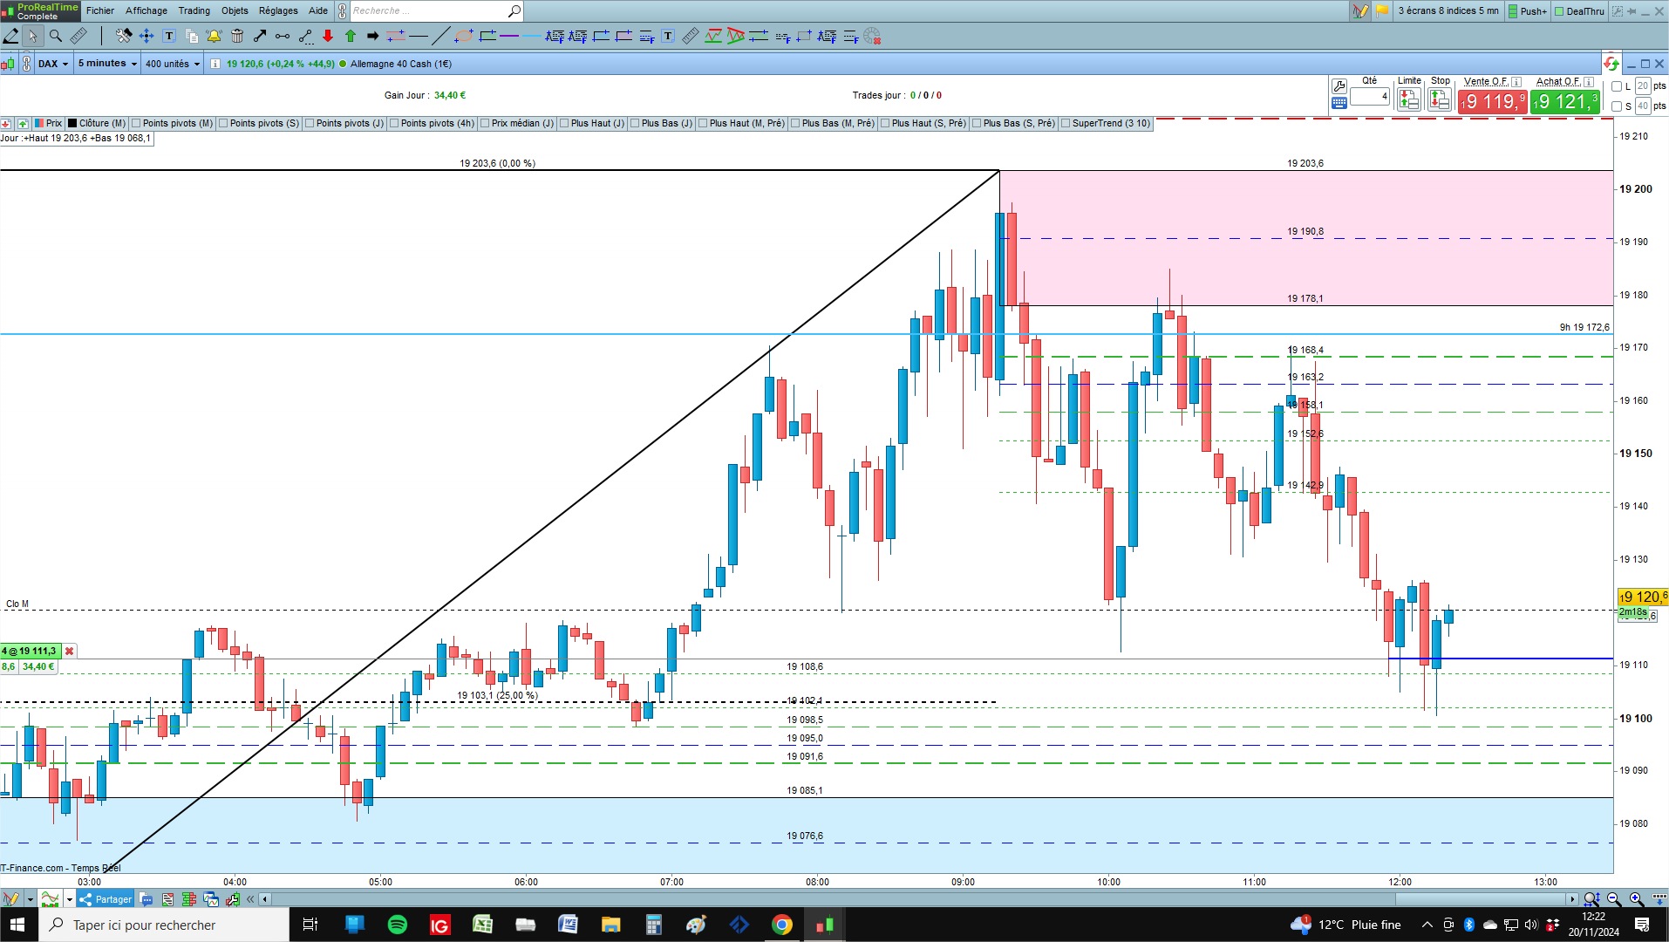Screen dimensions: 1669x942
Task: Click the chart zoom-in magnifier icon
Action: click(1637, 899)
